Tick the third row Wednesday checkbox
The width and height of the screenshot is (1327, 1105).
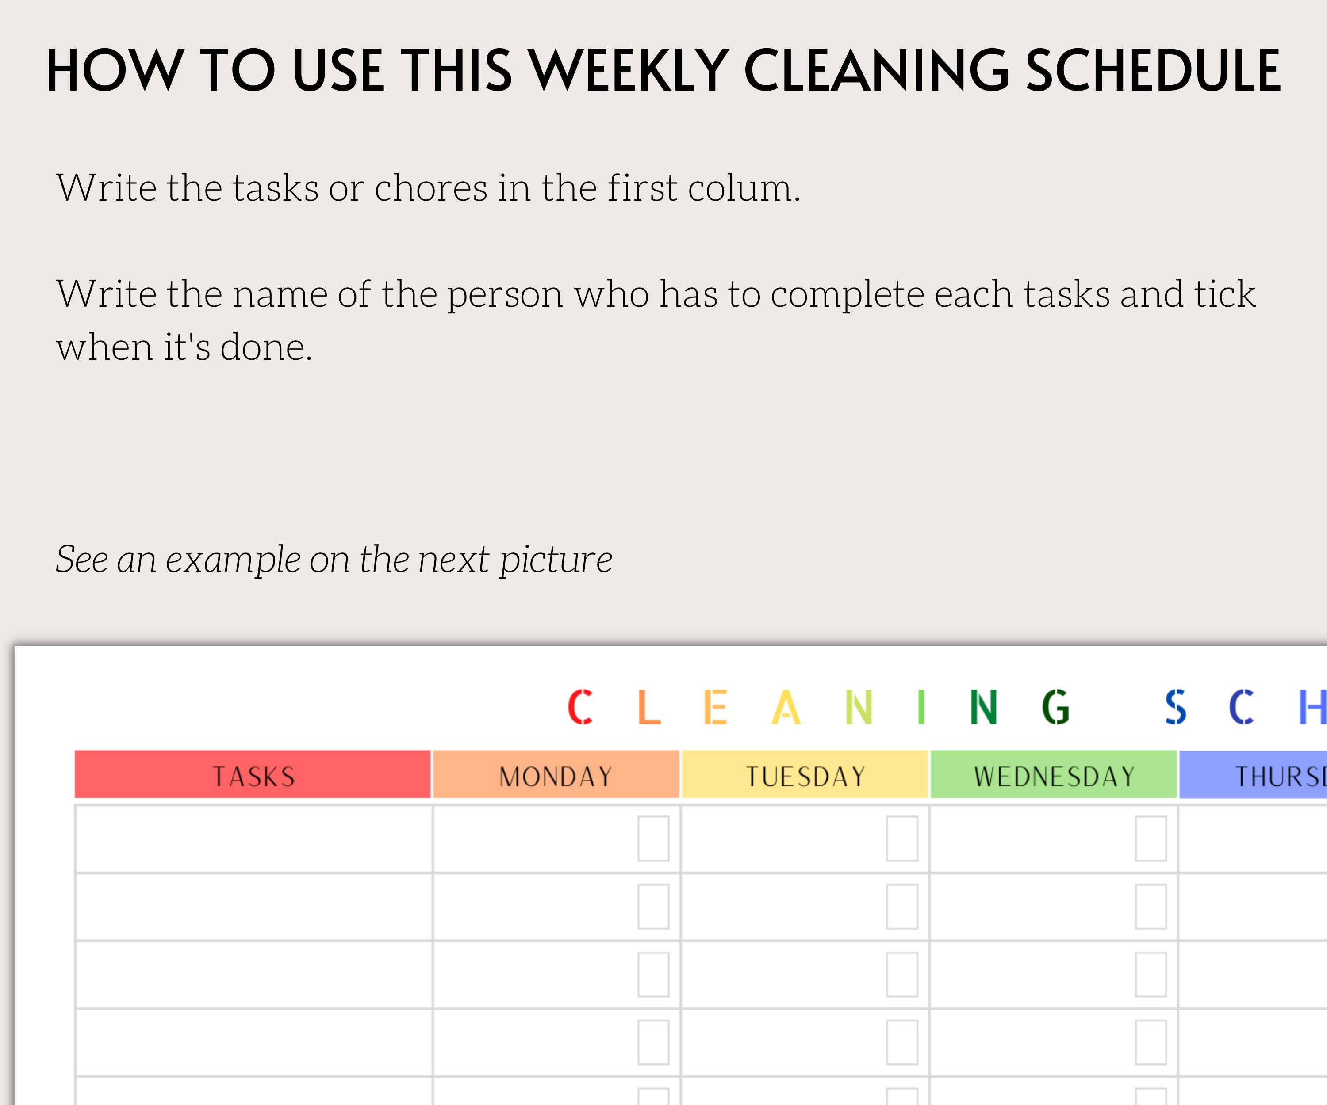point(1151,975)
